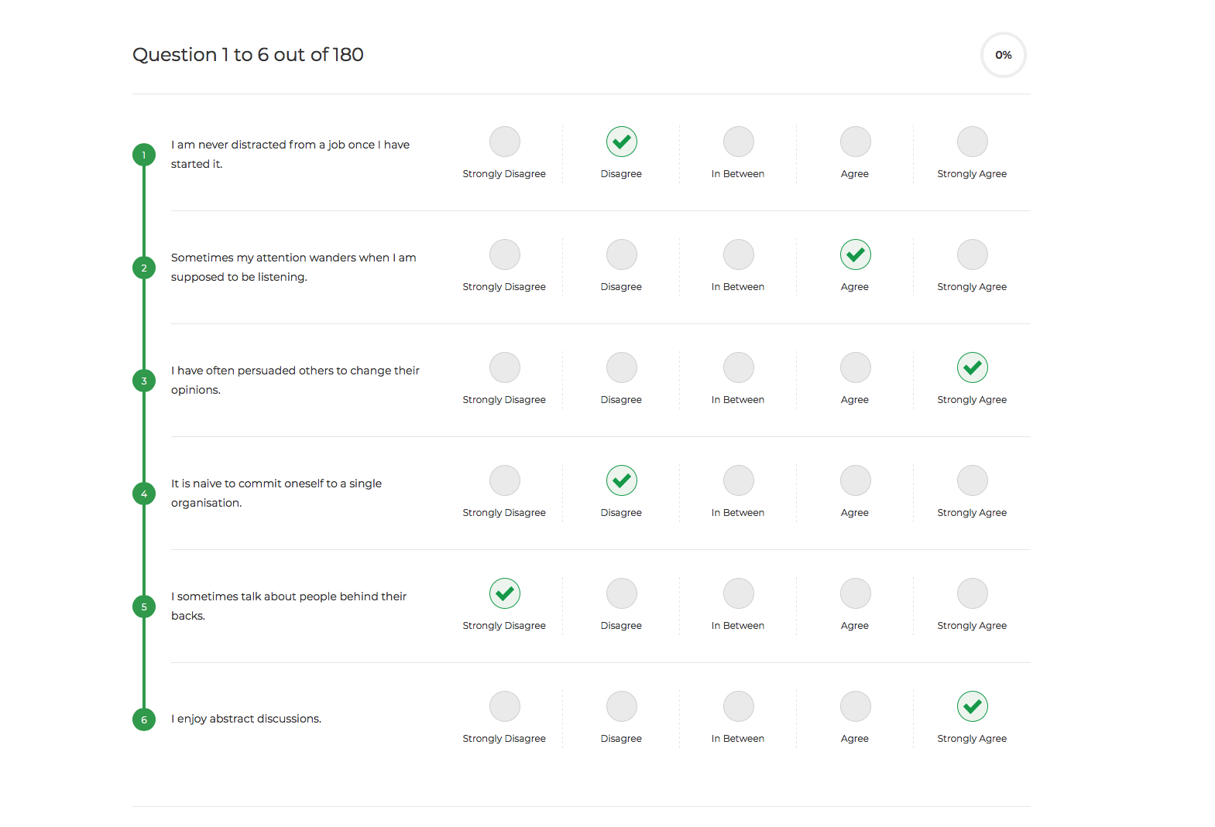Click the green step 3 marker

click(144, 381)
